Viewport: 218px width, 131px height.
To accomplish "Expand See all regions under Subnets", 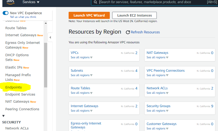I will pyautogui.click(x=82, y=75).
